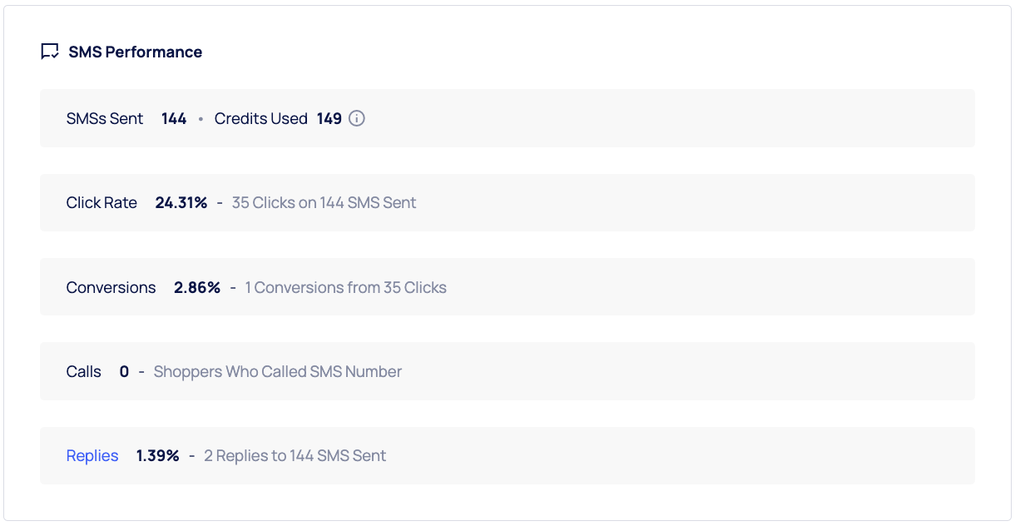The width and height of the screenshot is (1025, 531).
Task: Click the Credits Used label
Action: click(x=260, y=118)
